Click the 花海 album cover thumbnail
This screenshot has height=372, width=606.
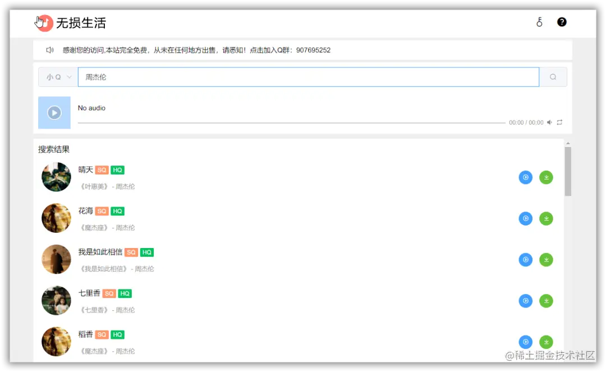57,218
